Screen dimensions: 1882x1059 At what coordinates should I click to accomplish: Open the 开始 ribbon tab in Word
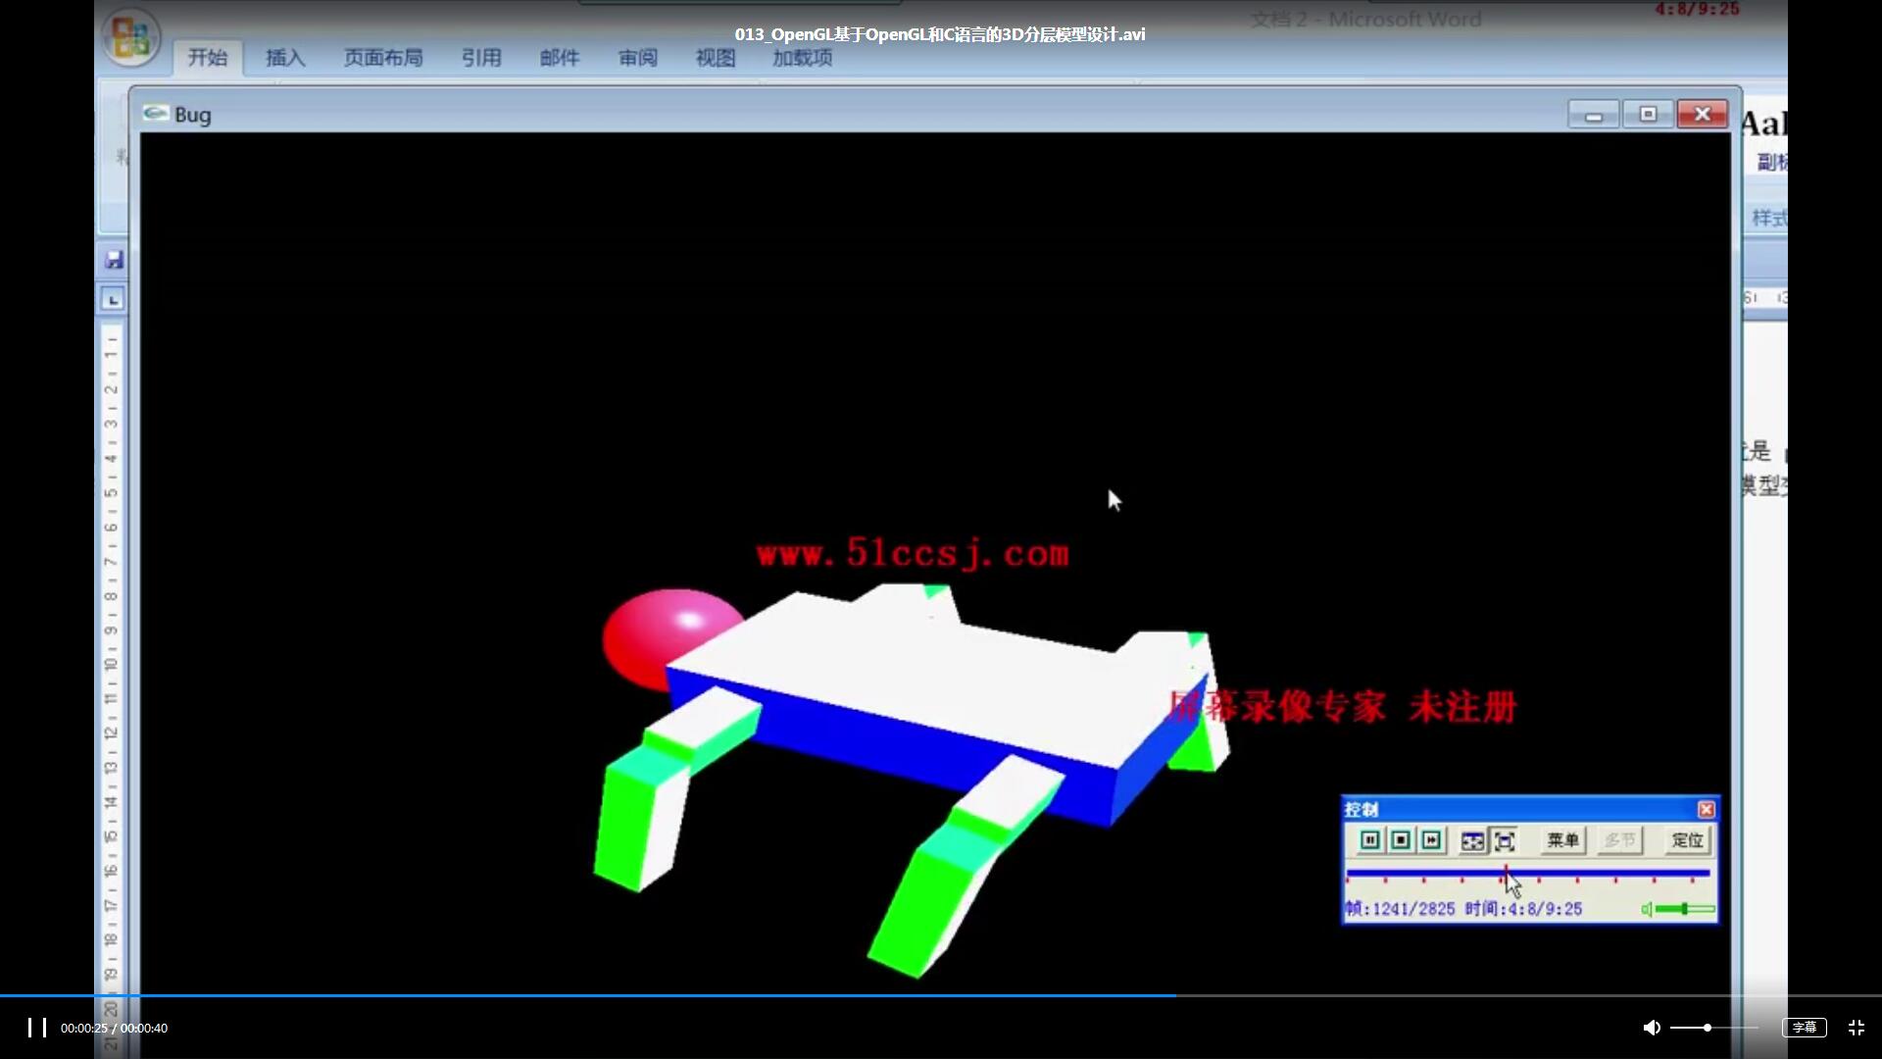click(x=208, y=58)
